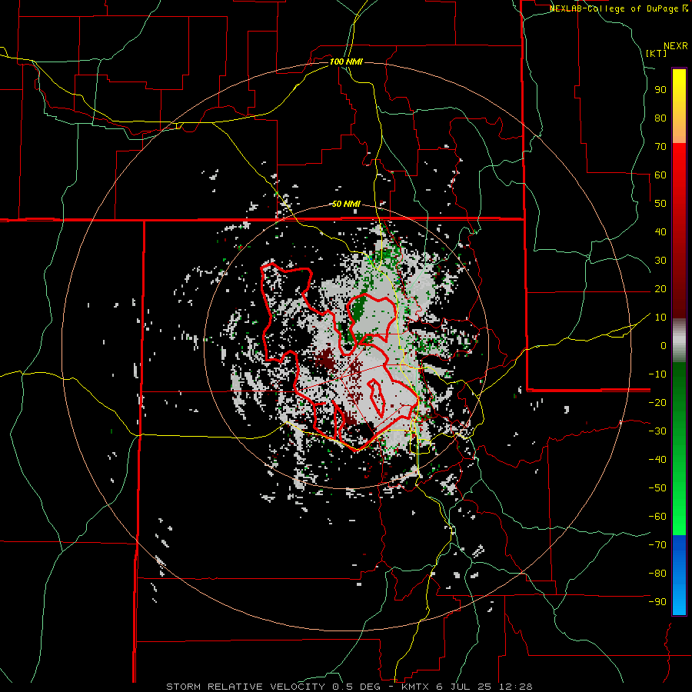Select the 80 value on the velocity scale

660,118
